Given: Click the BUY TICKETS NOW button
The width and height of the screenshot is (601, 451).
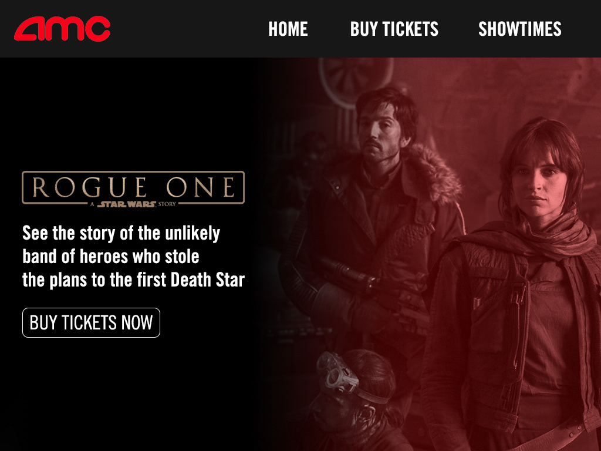Looking at the screenshot, I should pos(91,322).
